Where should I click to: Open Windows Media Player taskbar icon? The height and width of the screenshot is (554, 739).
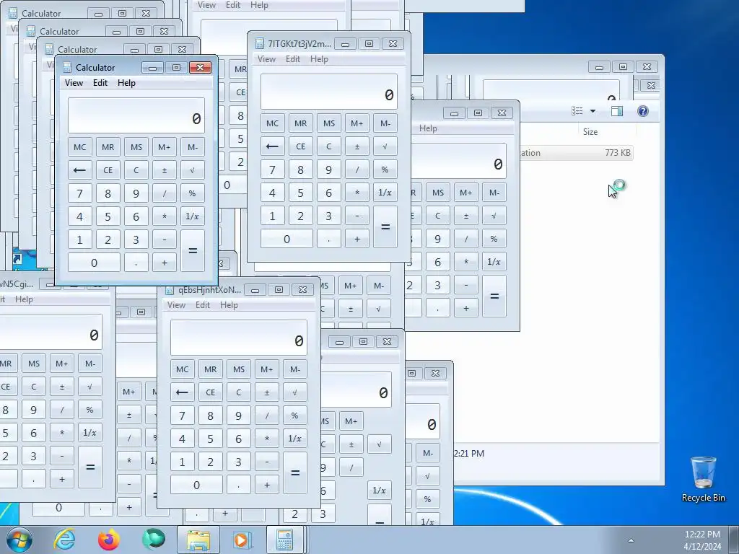pyautogui.click(x=242, y=540)
